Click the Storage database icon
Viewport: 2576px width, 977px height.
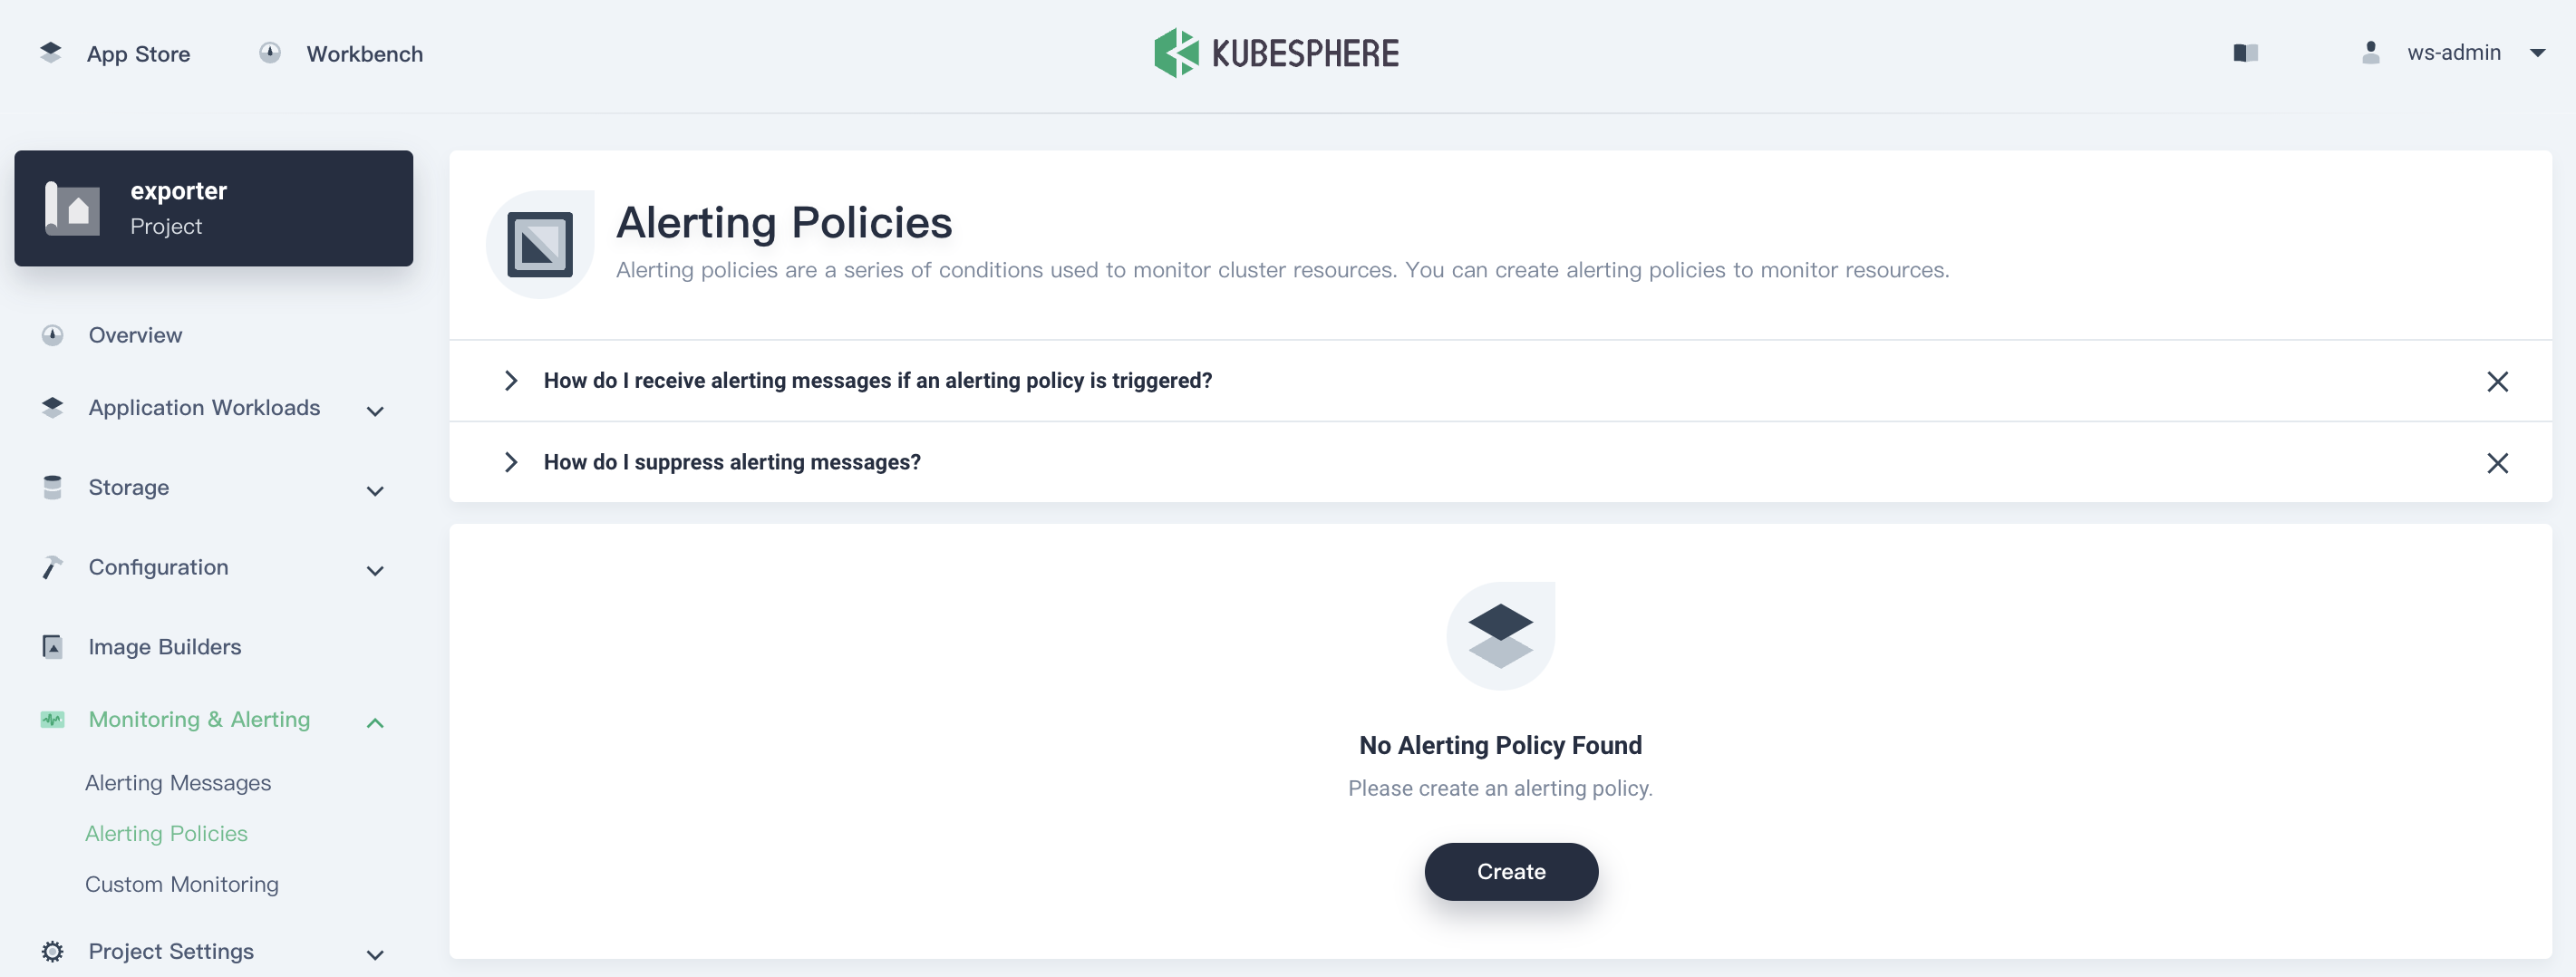point(53,487)
